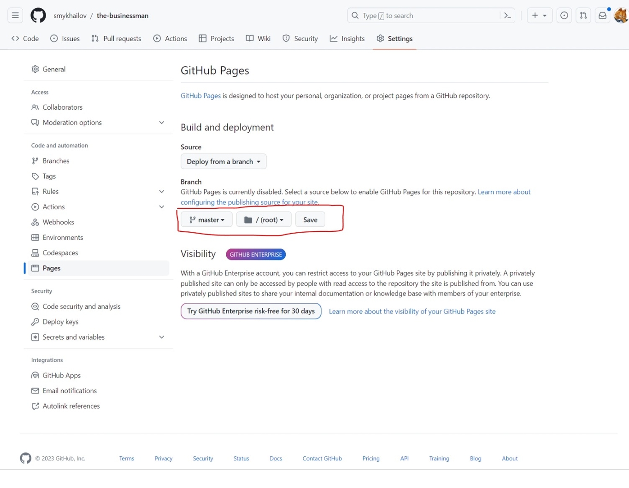Open the Wiki tab
The height and width of the screenshot is (488, 629).
coord(259,39)
